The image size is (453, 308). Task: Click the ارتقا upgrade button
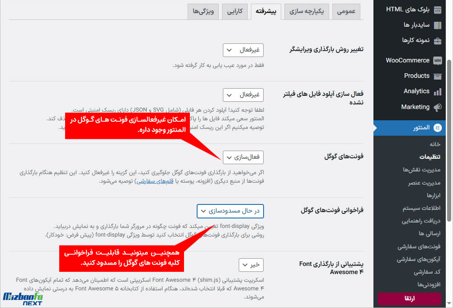click(x=410, y=299)
